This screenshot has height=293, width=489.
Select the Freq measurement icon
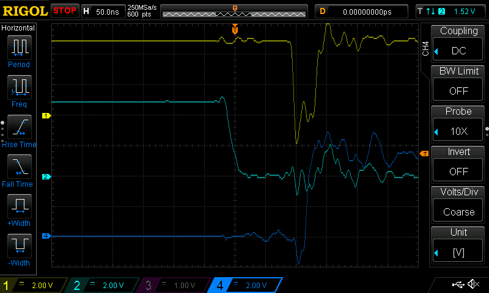click(18, 87)
